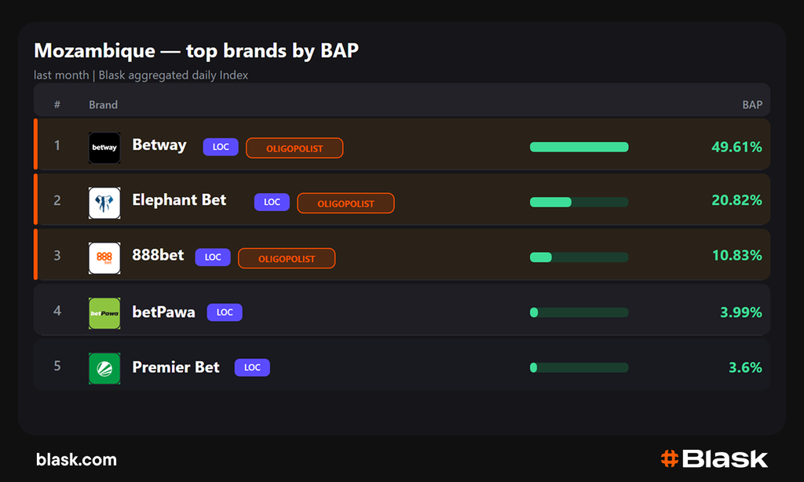Image resolution: width=804 pixels, height=482 pixels.
Task: Click the Premier Bet green ball logo
Action: tap(104, 368)
